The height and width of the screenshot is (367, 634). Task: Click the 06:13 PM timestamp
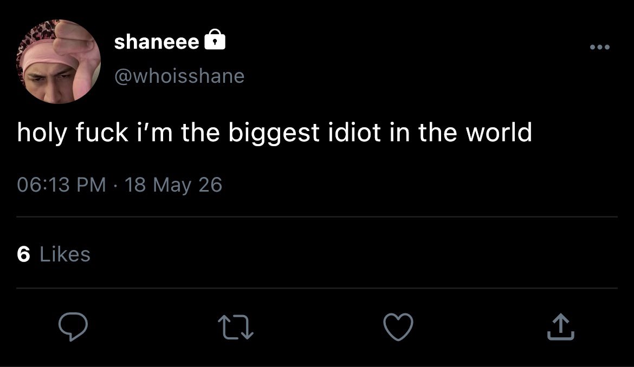pos(61,185)
